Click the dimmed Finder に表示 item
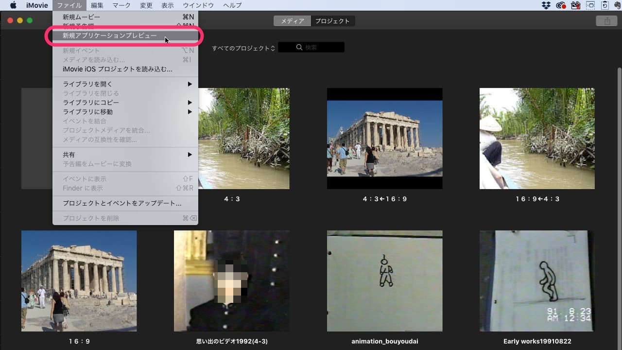The height and width of the screenshot is (350, 622). 125,188
